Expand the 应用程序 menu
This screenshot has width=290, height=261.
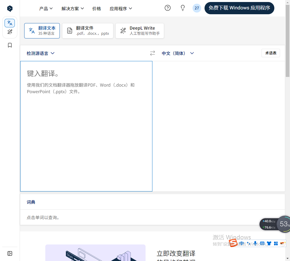point(121,9)
